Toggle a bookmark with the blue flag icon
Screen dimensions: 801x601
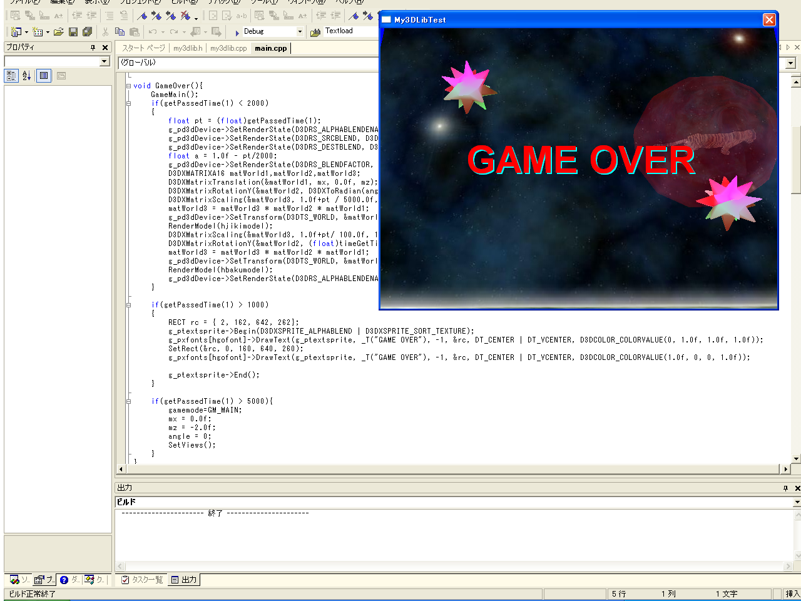142,16
